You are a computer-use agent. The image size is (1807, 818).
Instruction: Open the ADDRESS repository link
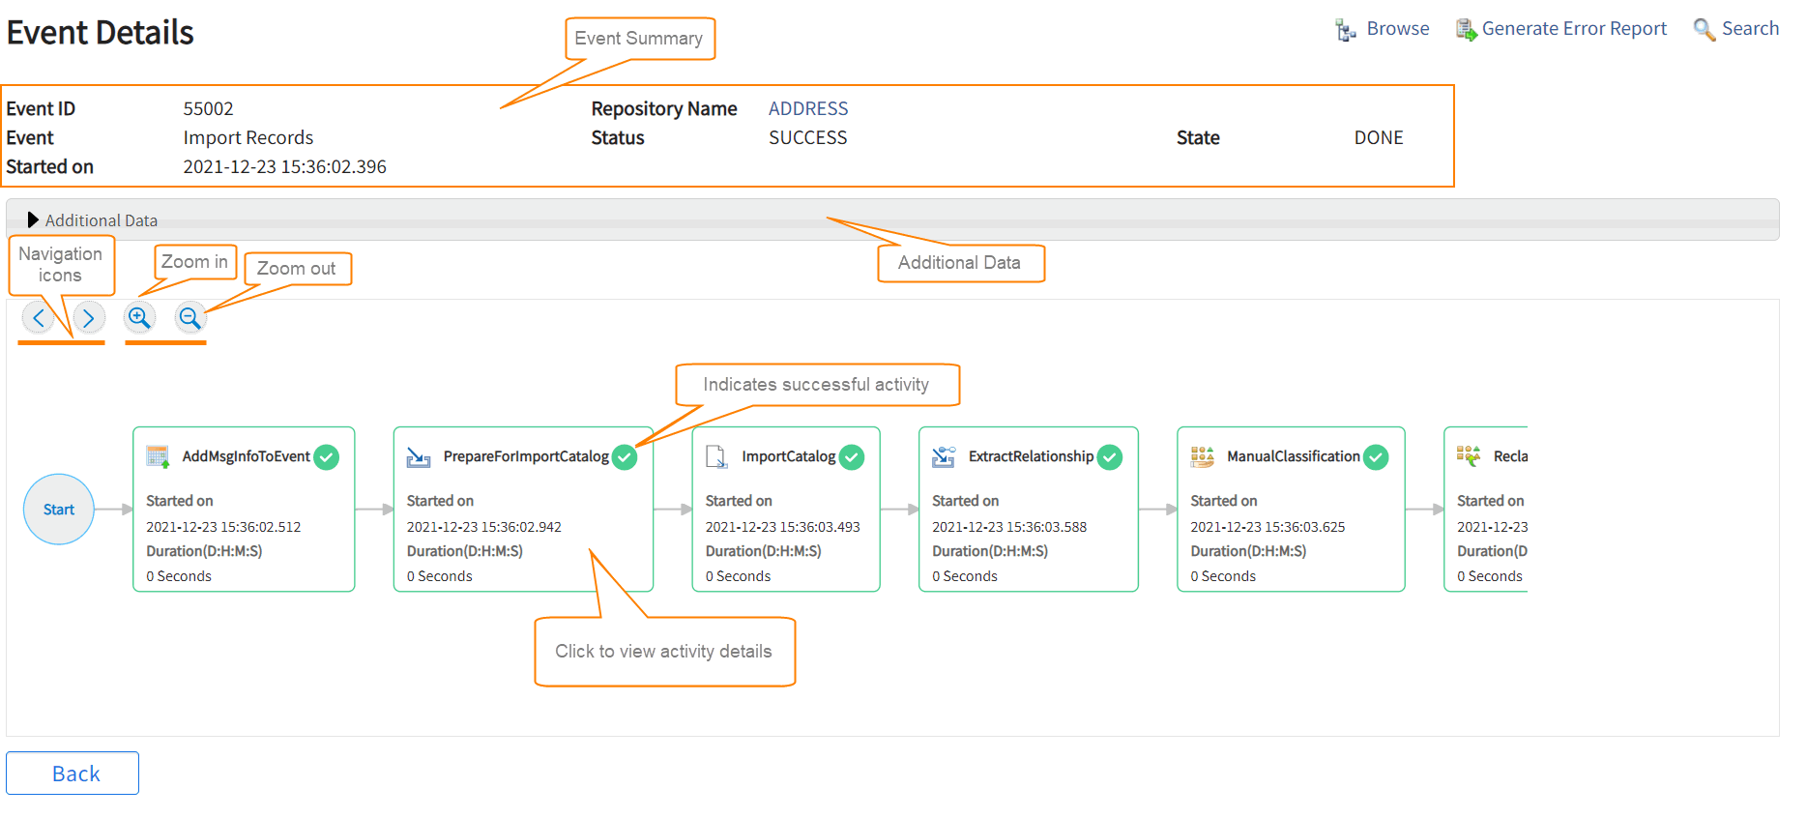pos(808,109)
